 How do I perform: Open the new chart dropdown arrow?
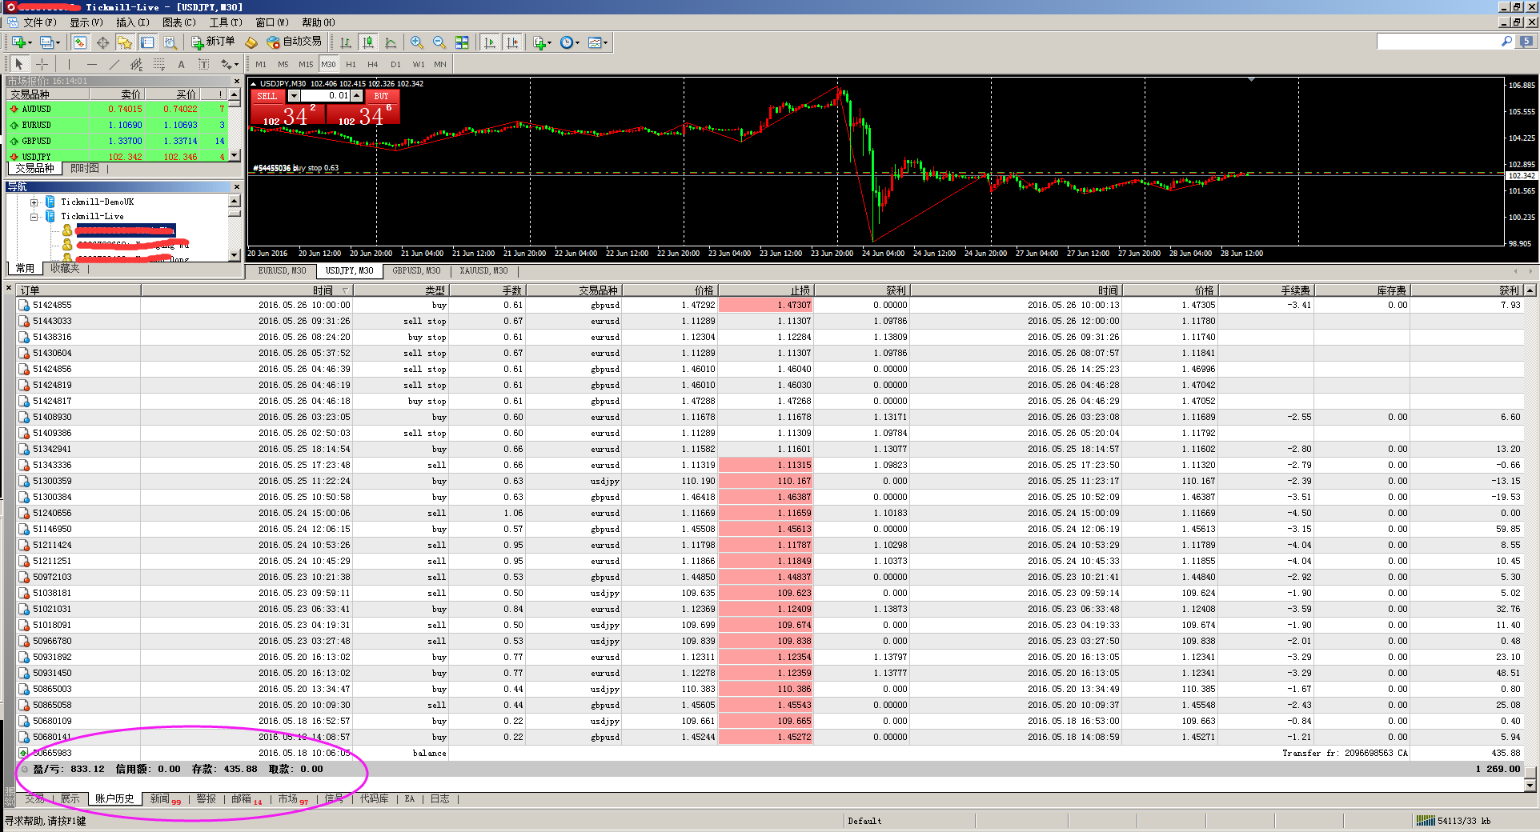pyautogui.click(x=30, y=42)
